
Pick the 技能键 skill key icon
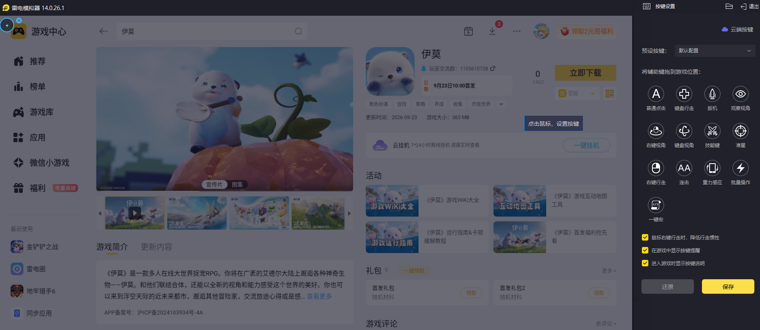[712, 131]
